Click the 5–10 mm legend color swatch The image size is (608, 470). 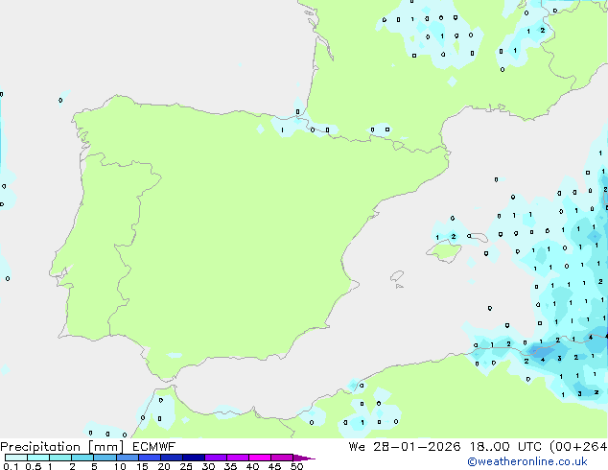pos(105,458)
